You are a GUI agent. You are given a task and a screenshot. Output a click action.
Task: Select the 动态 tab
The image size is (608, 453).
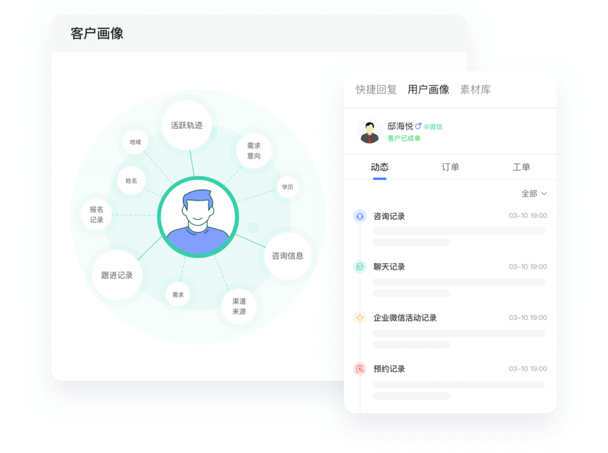coord(379,167)
